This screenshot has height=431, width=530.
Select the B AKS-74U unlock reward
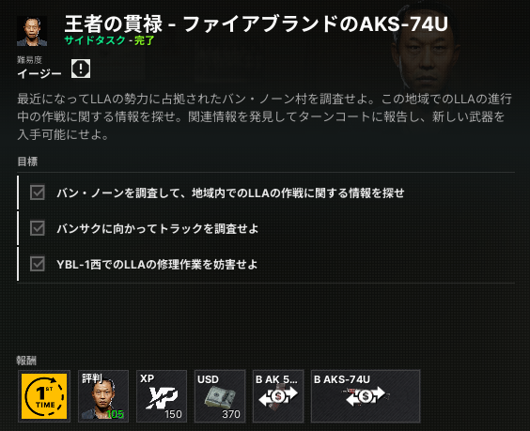coord(366,396)
